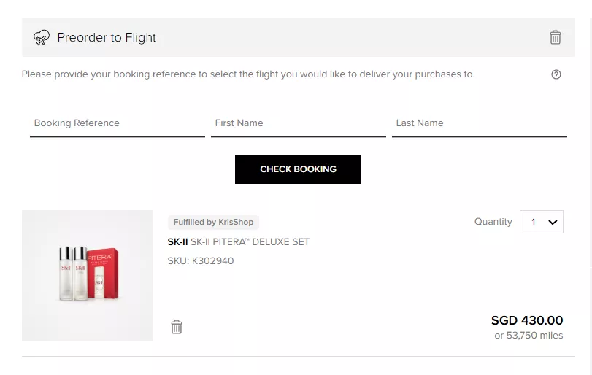This screenshot has width=592, height=375.
Task: Click the Quantity label
Action: coord(493,222)
